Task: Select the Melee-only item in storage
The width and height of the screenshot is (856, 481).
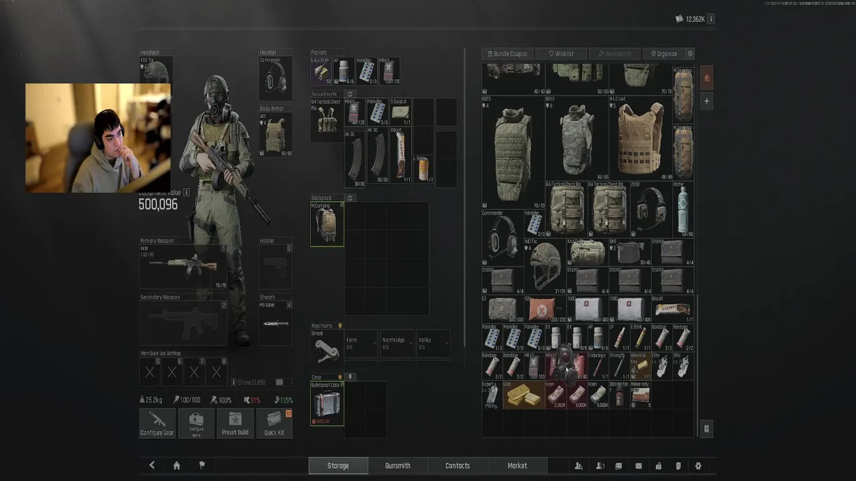Action: [640, 394]
